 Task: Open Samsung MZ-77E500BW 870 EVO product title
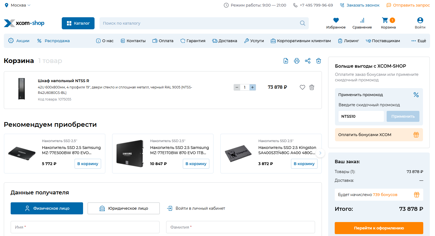[x=71, y=150]
